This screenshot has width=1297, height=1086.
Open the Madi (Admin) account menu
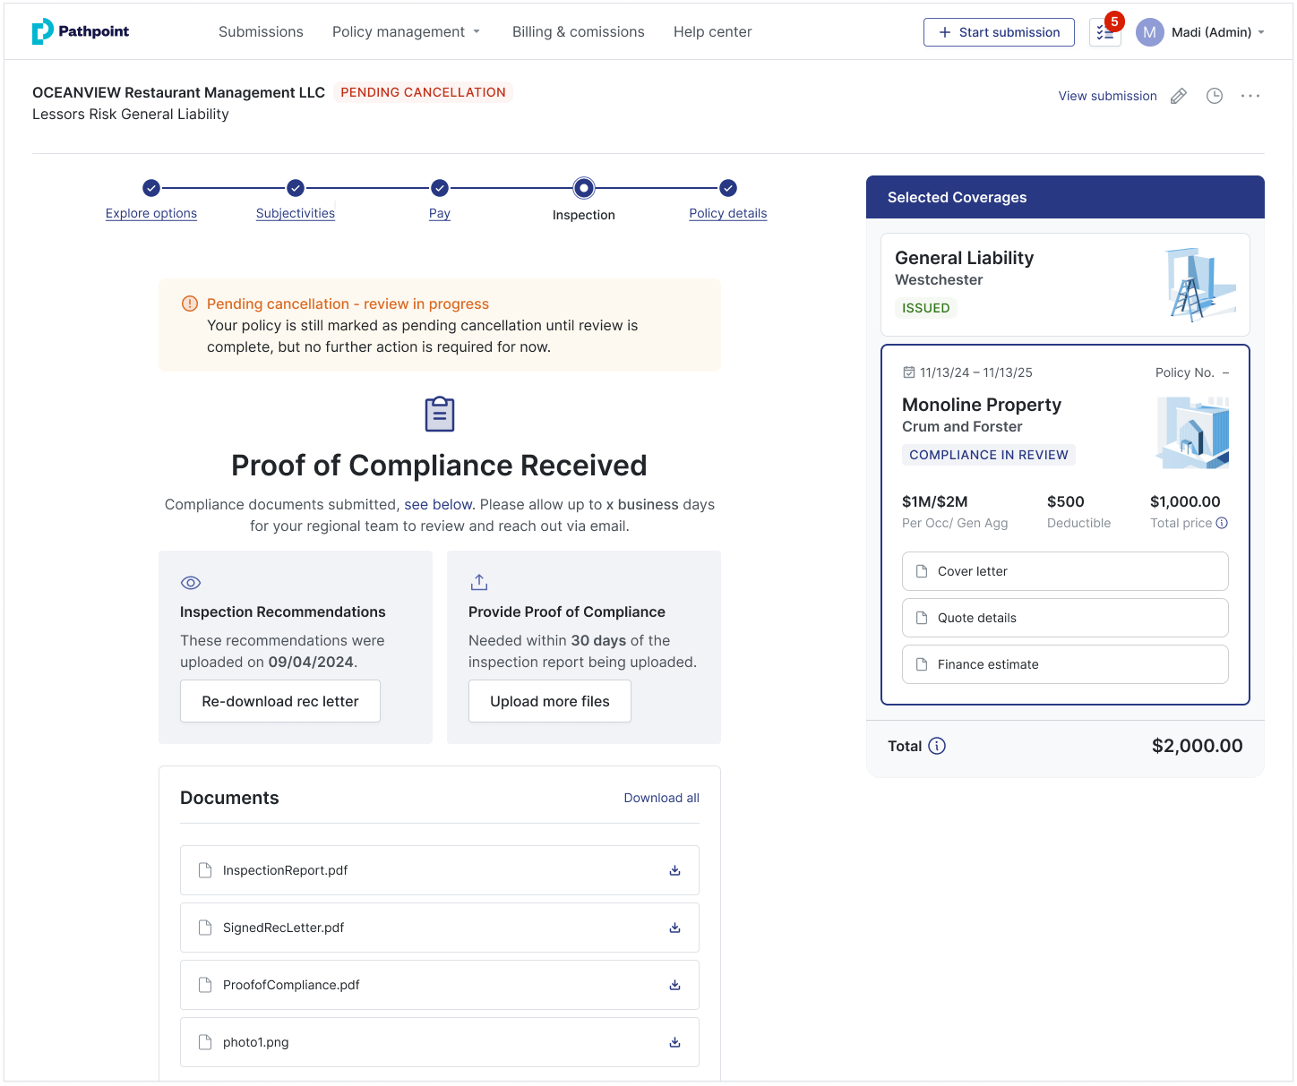1200,32
